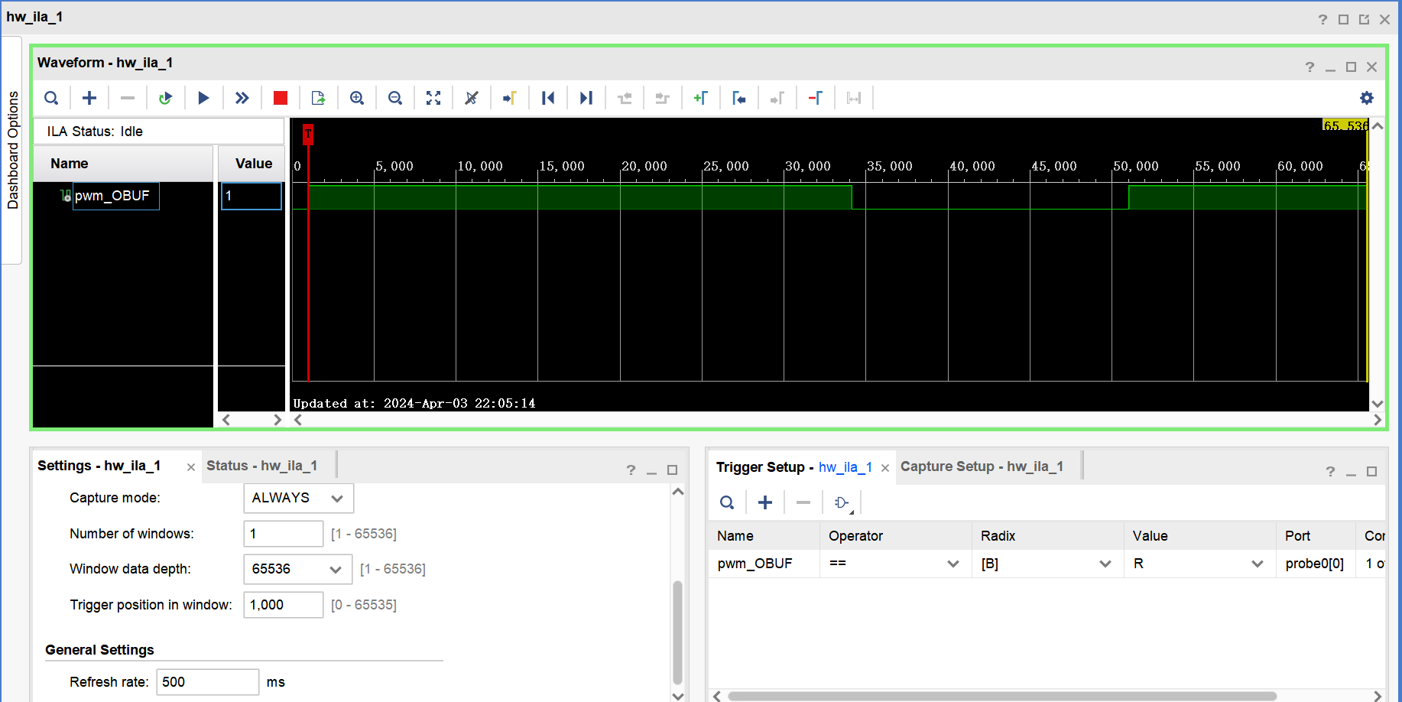Screen dimensions: 1402x702
Task: Open the hw_ila_1 link in Trigger Setup
Action: (845, 466)
